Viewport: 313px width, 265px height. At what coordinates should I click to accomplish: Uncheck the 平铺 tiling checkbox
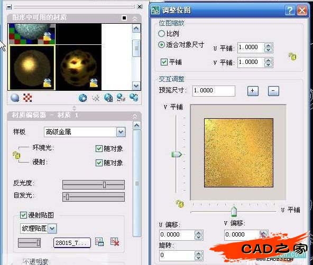click(x=164, y=62)
